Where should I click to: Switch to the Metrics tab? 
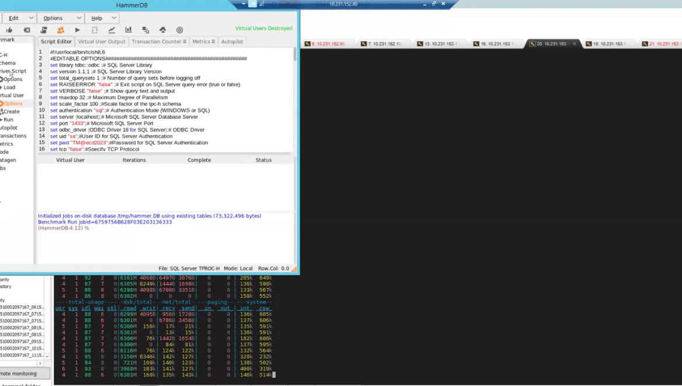201,42
